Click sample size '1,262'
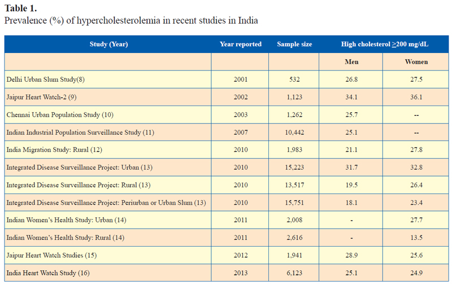The width and height of the screenshot is (452, 285). (294, 115)
